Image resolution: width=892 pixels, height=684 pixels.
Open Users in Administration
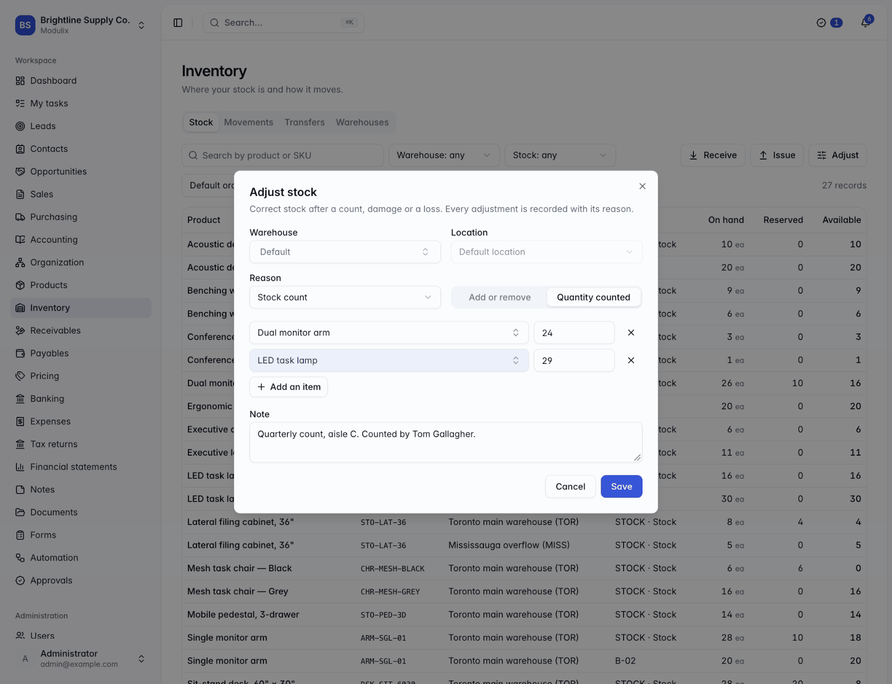pos(81,636)
